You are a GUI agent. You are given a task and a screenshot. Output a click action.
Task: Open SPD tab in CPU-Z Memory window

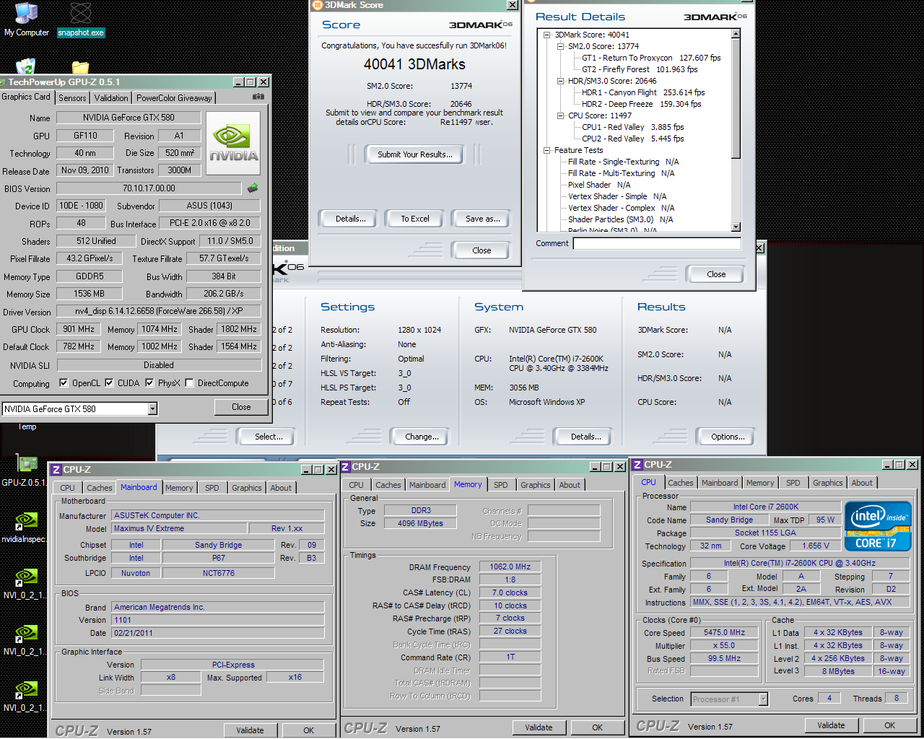pyautogui.click(x=501, y=485)
